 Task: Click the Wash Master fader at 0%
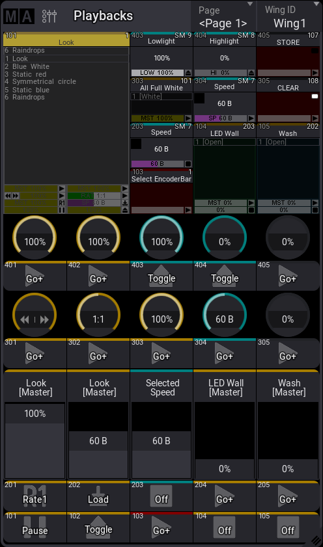[x=288, y=440]
